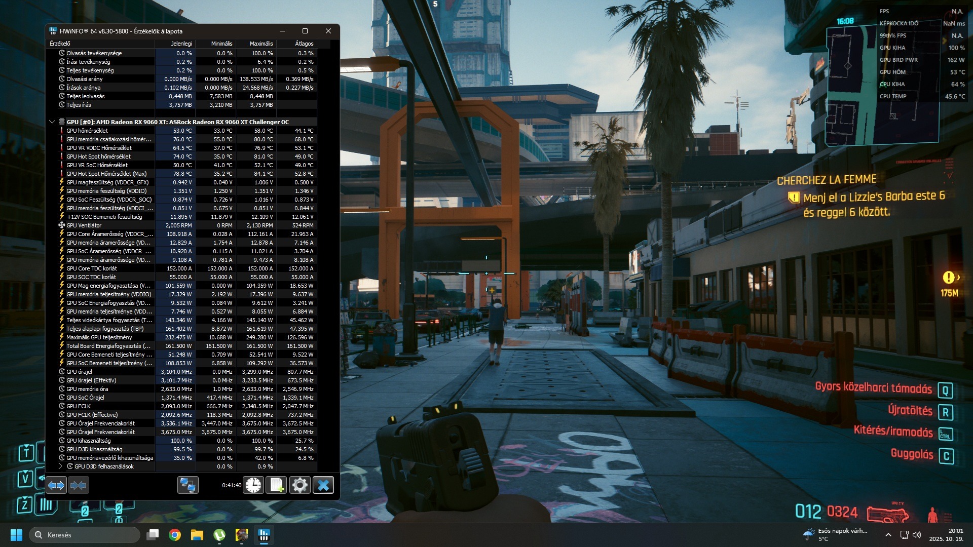Screen dimensions: 973x547
Task: Open the Windows Start menu
Action: click(16, 535)
